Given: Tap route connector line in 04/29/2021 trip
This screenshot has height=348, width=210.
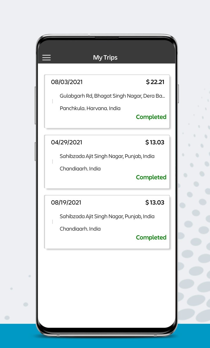Looking at the screenshot, I should pos(52,162).
